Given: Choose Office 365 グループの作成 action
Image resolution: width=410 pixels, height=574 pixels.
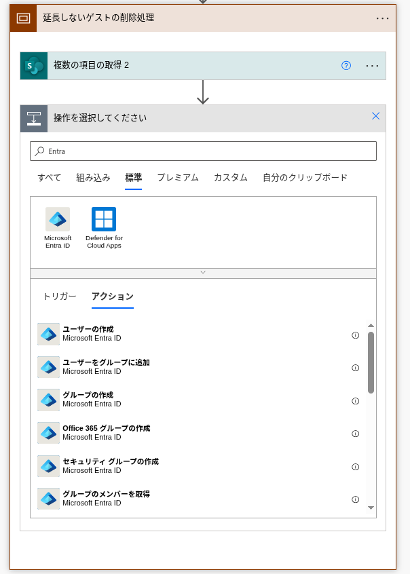Looking at the screenshot, I should 198,433.
